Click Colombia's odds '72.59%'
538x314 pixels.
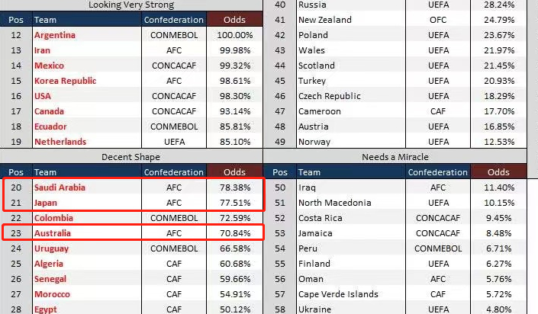[x=235, y=218]
